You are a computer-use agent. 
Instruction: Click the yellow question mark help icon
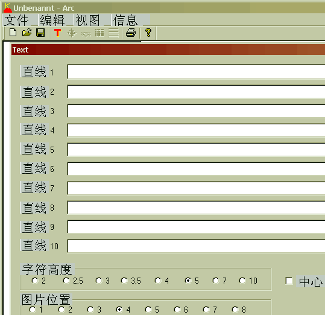[148, 33]
